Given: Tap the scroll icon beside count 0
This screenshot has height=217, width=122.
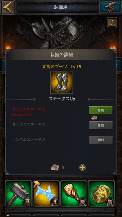Looking at the screenshot, I should tap(55, 168).
